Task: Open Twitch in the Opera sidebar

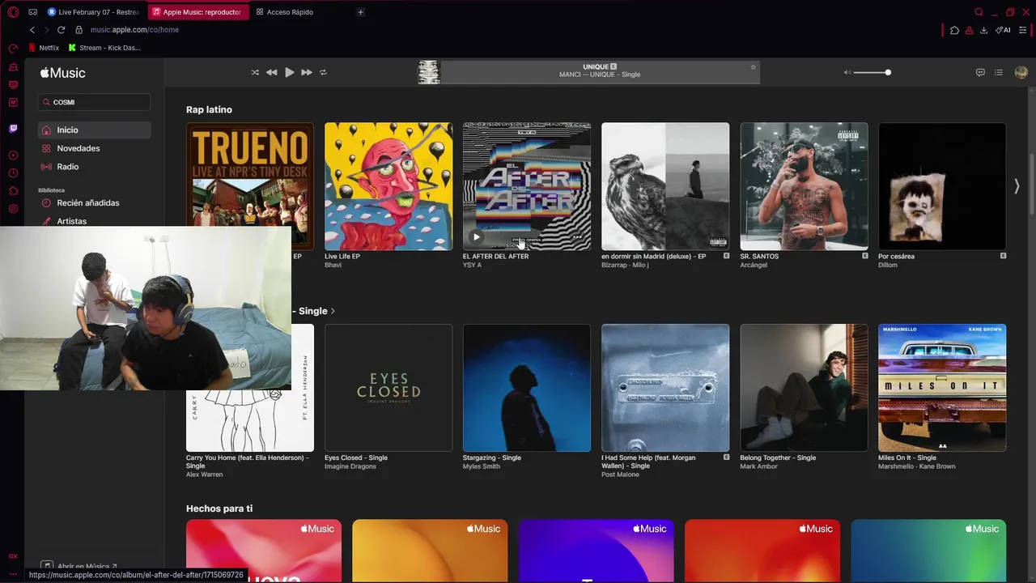Action: tap(13, 129)
